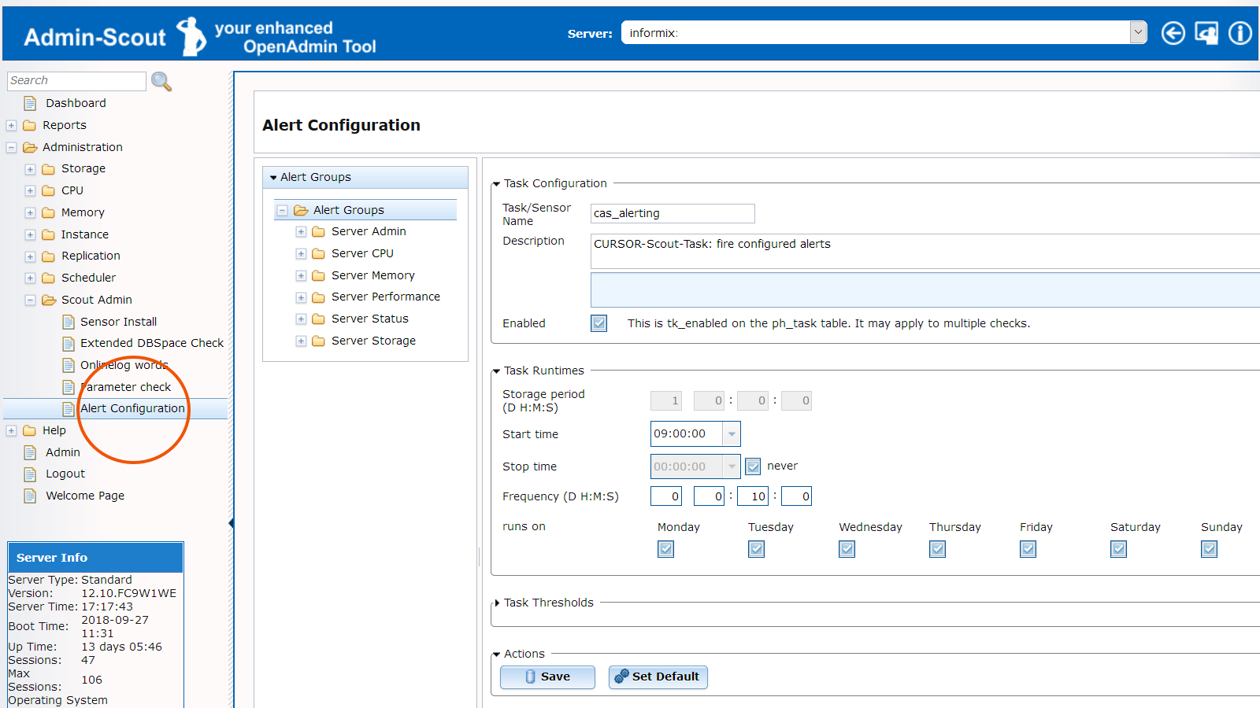This screenshot has height=708, width=1260.
Task: Expand the Instance tree node
Action: click(30, 234)
